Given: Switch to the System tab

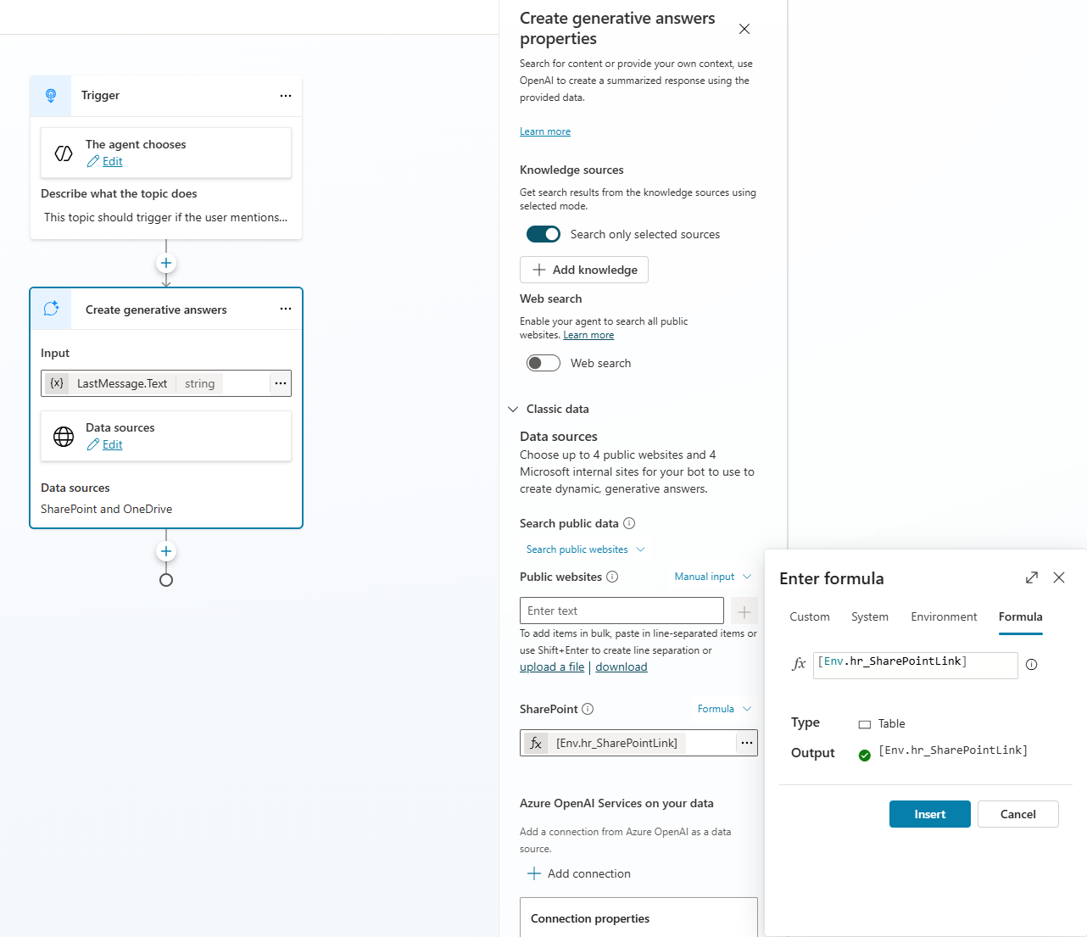Looking at the screenshot, I should [870, 616].
